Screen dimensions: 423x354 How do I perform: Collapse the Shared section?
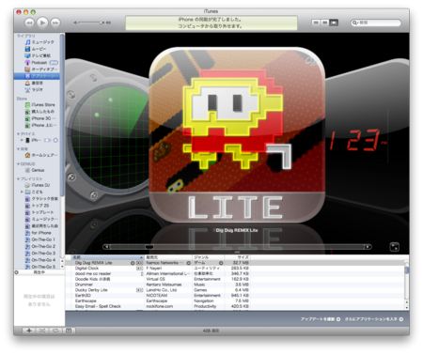[18, 149]
